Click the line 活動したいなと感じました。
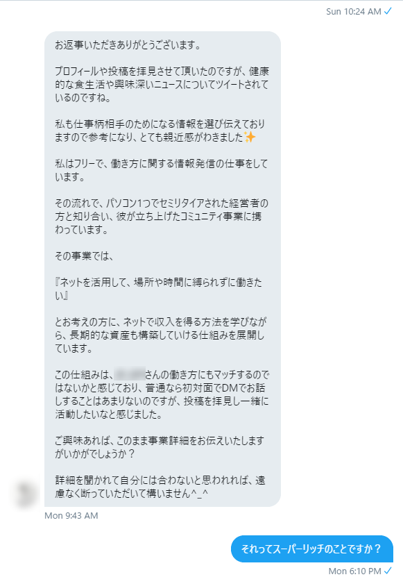The height and width of the screenshot is (577, 403). pyautogui.click(x=108, y=415)
